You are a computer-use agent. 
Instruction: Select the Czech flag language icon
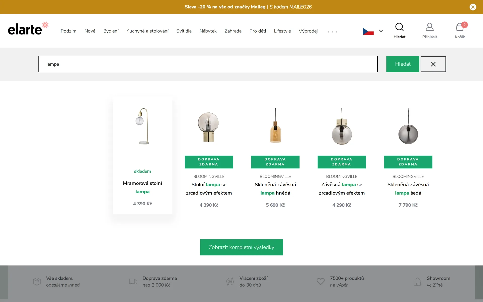tap(368, 31)
